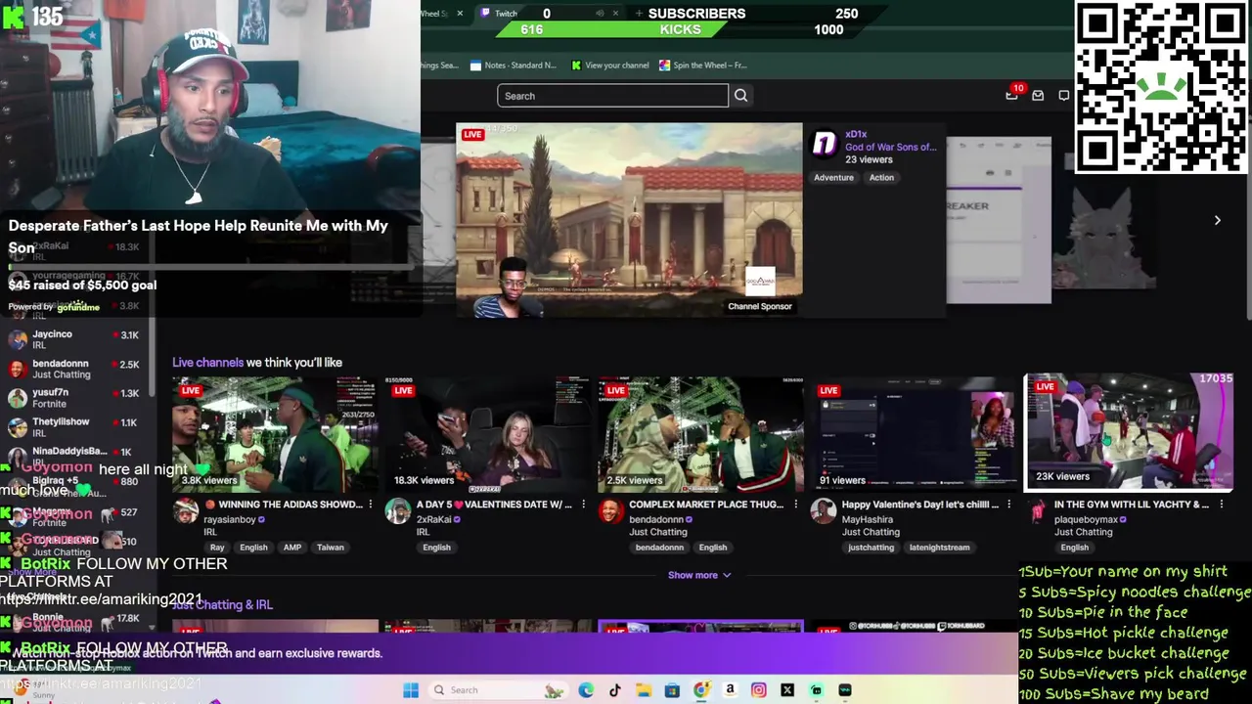Open the xD1x channel avatar
Viewport: 1252px width, 704px height.
(x=825, y=146)
